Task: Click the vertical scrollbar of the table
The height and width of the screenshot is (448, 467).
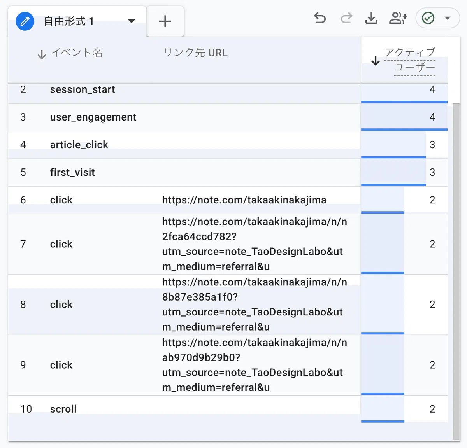Action: click(456, 271)
